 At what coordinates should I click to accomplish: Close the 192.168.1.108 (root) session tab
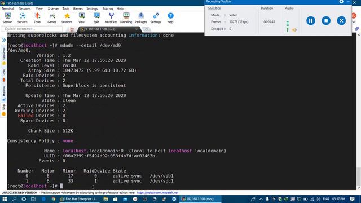pyautogui.click(x=137, y=29)
